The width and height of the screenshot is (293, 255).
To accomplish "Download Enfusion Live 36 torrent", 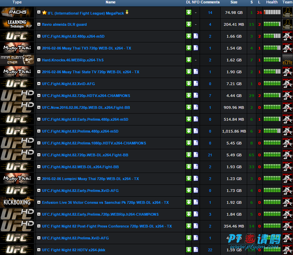I will [188, 202].
